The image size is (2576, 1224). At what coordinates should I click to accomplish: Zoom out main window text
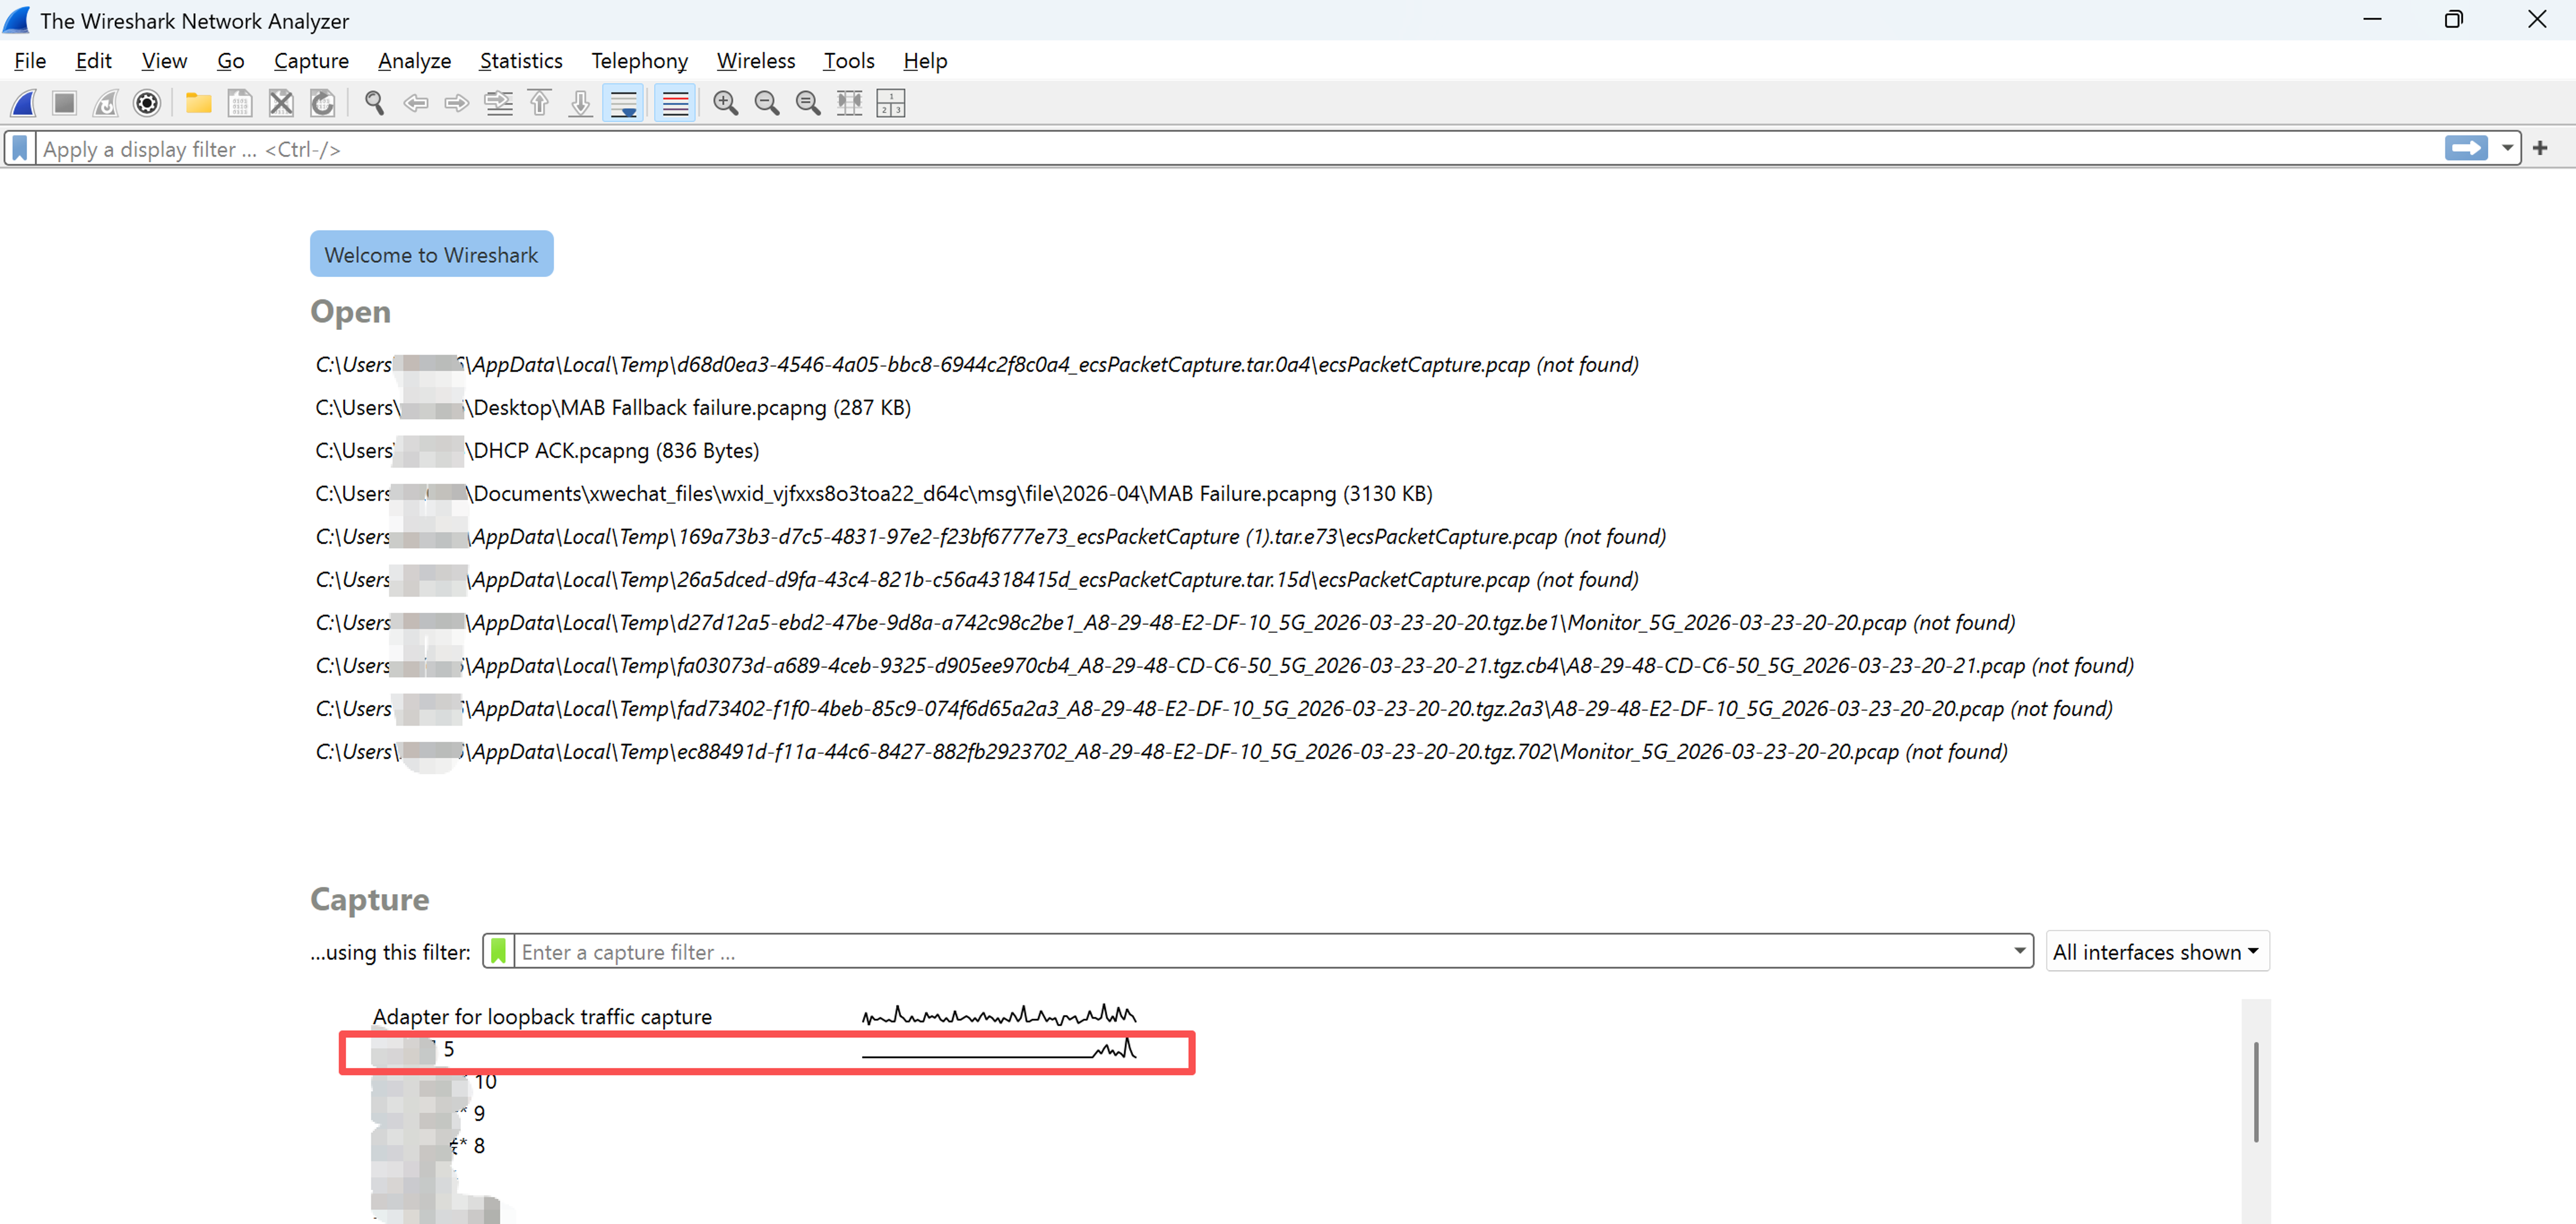pos(767,103)
